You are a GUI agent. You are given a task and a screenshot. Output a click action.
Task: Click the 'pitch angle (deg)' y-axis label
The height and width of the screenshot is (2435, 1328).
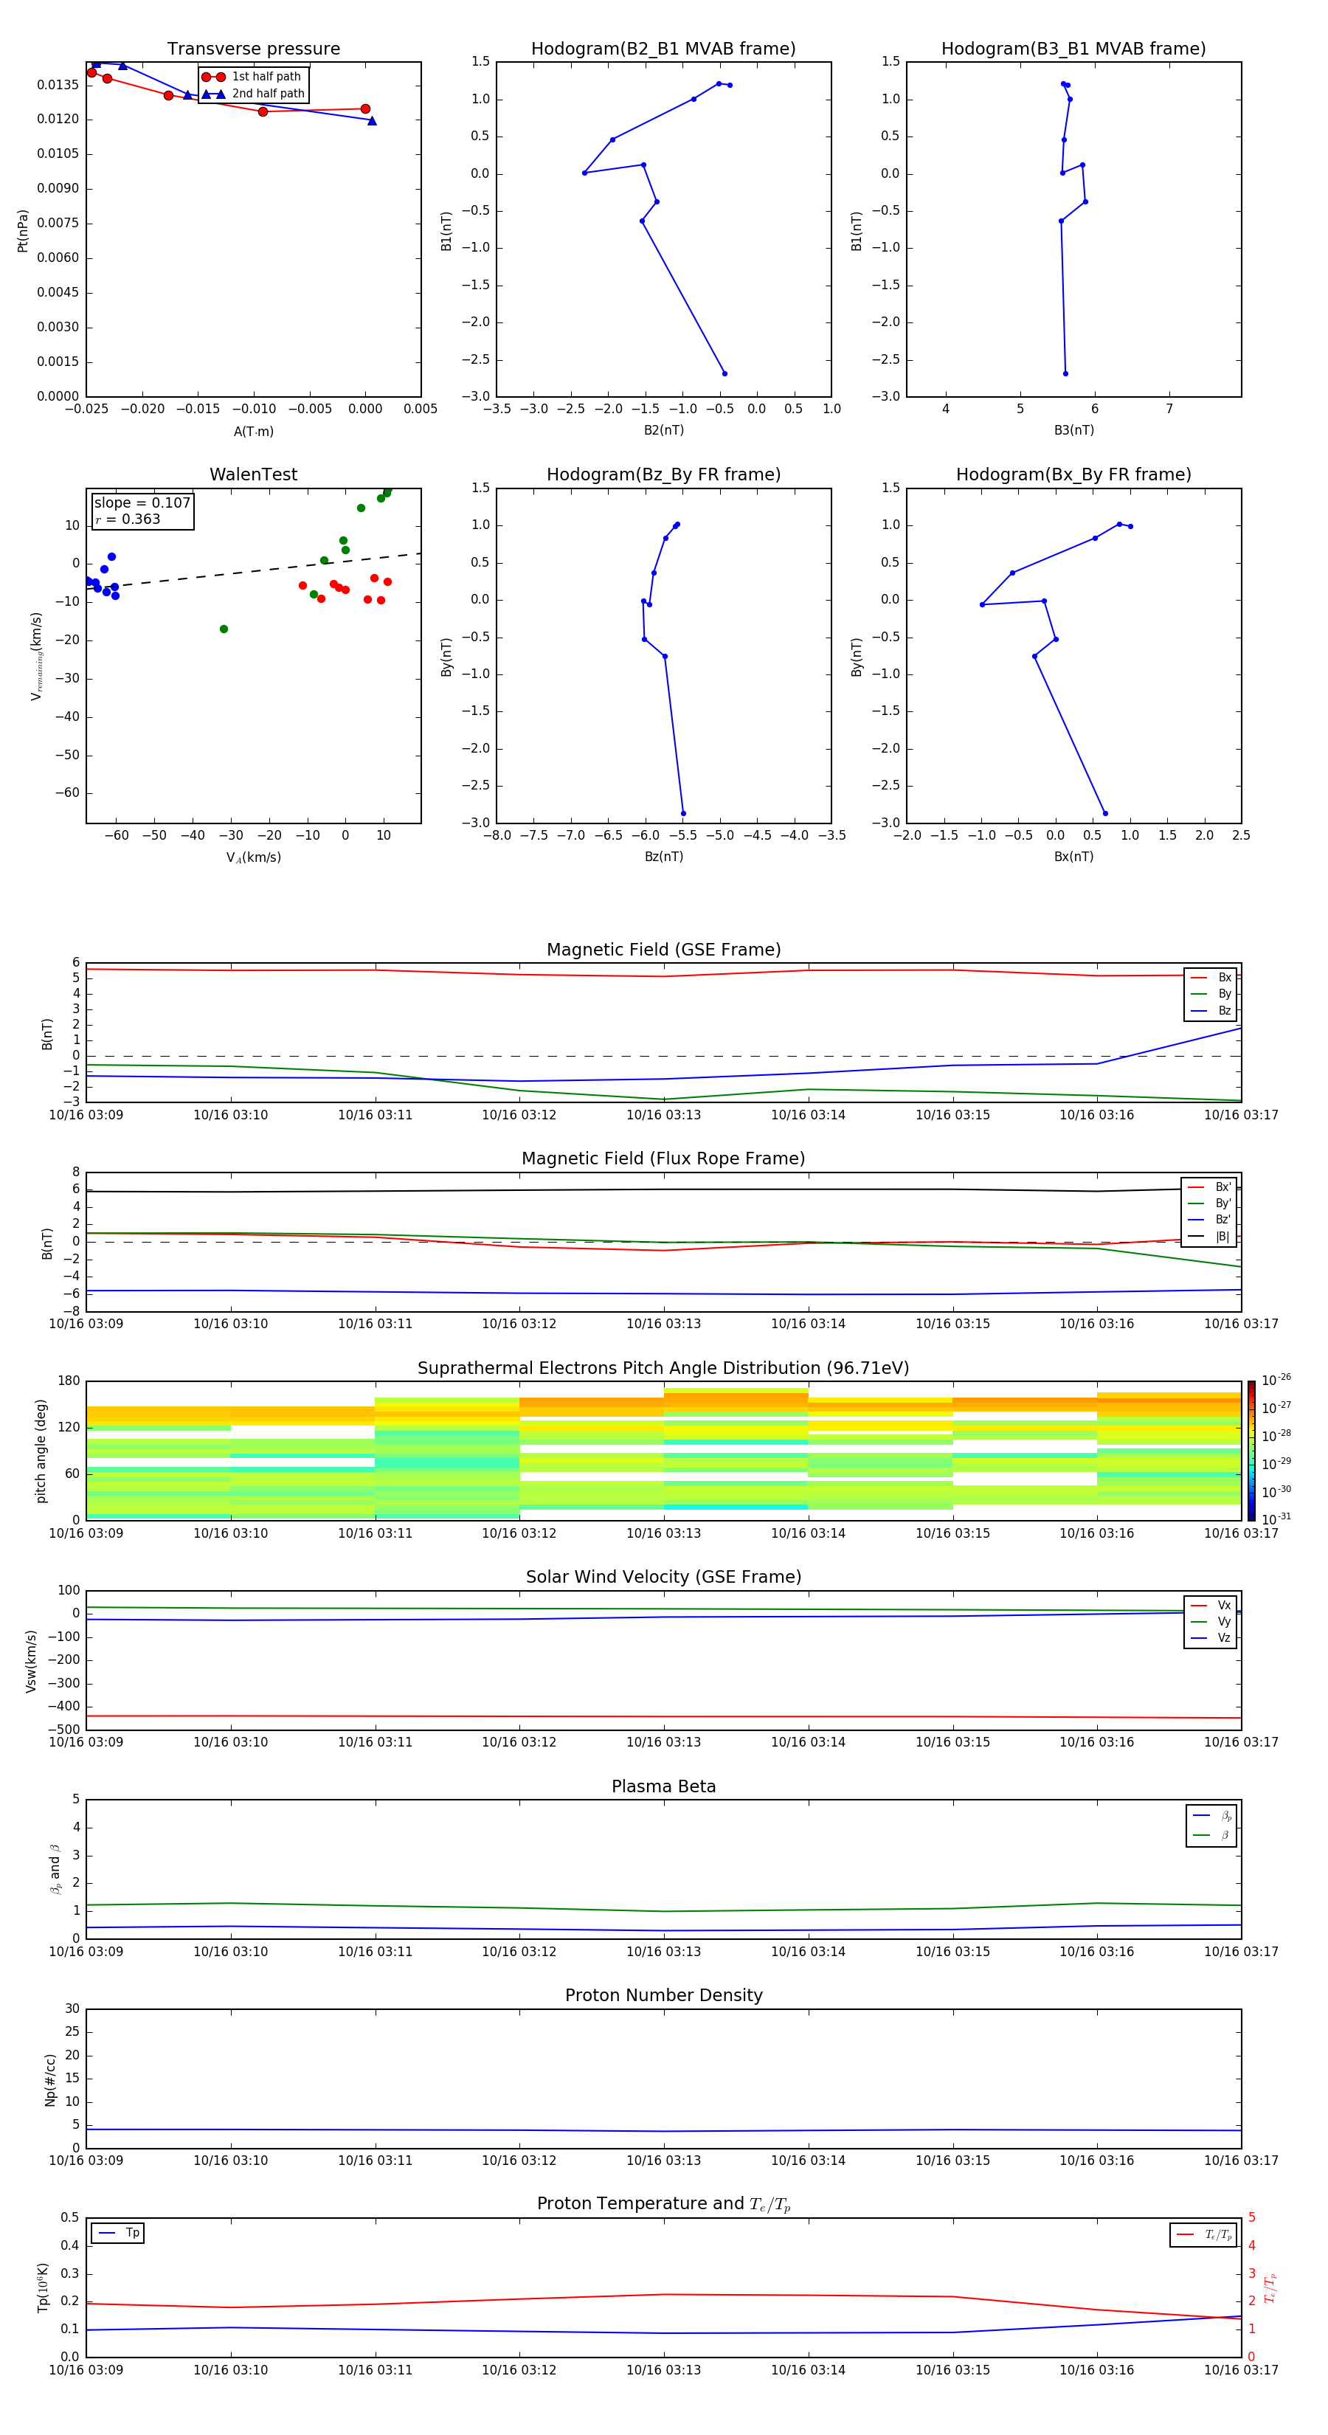coord(41,1450)
